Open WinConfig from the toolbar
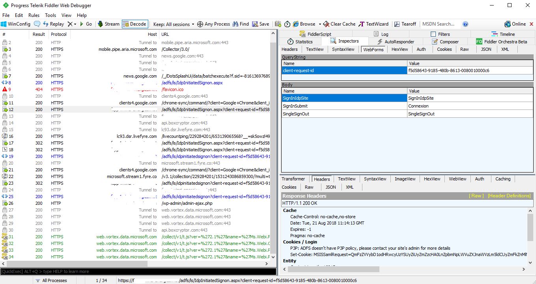The width and height of the screenshot is (536, 284). tap(16, 24)
